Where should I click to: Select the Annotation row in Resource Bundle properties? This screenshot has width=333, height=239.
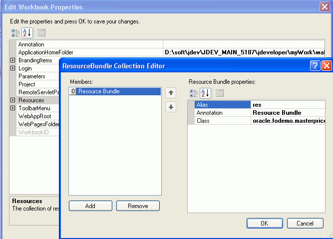tap(222, 112)
